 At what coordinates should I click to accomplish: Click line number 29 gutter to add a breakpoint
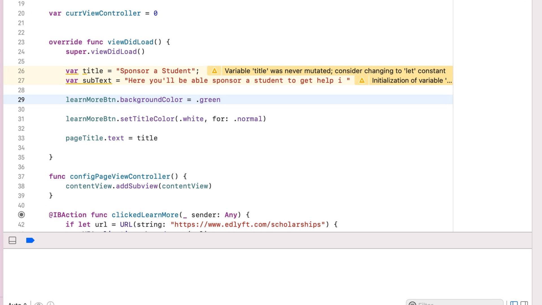[21, 100]
